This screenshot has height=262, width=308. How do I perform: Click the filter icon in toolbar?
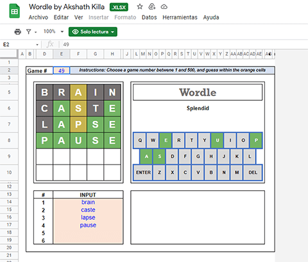pyautogui.click(x=28, y=31)
